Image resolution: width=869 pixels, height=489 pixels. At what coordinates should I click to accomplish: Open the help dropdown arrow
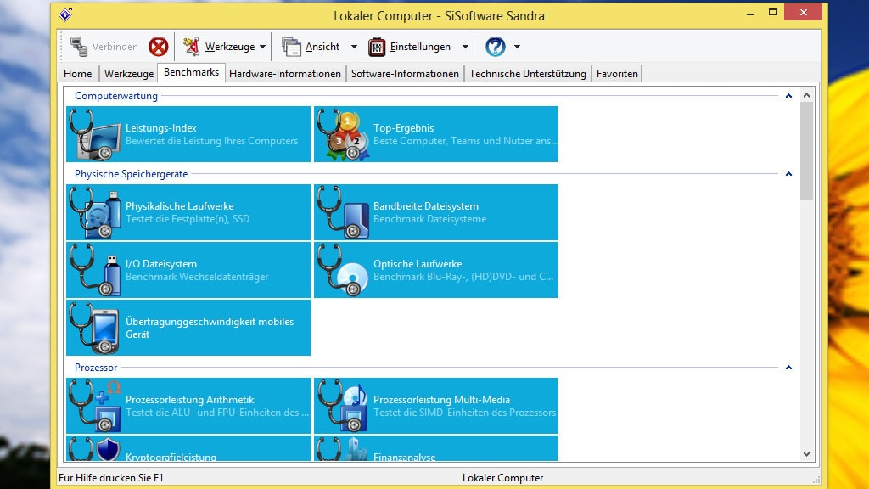[517, 48]
